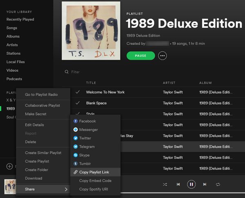This screenshot has height=198, width=245.
Task: Click the playback progress bar
Action: pos(183,193)
